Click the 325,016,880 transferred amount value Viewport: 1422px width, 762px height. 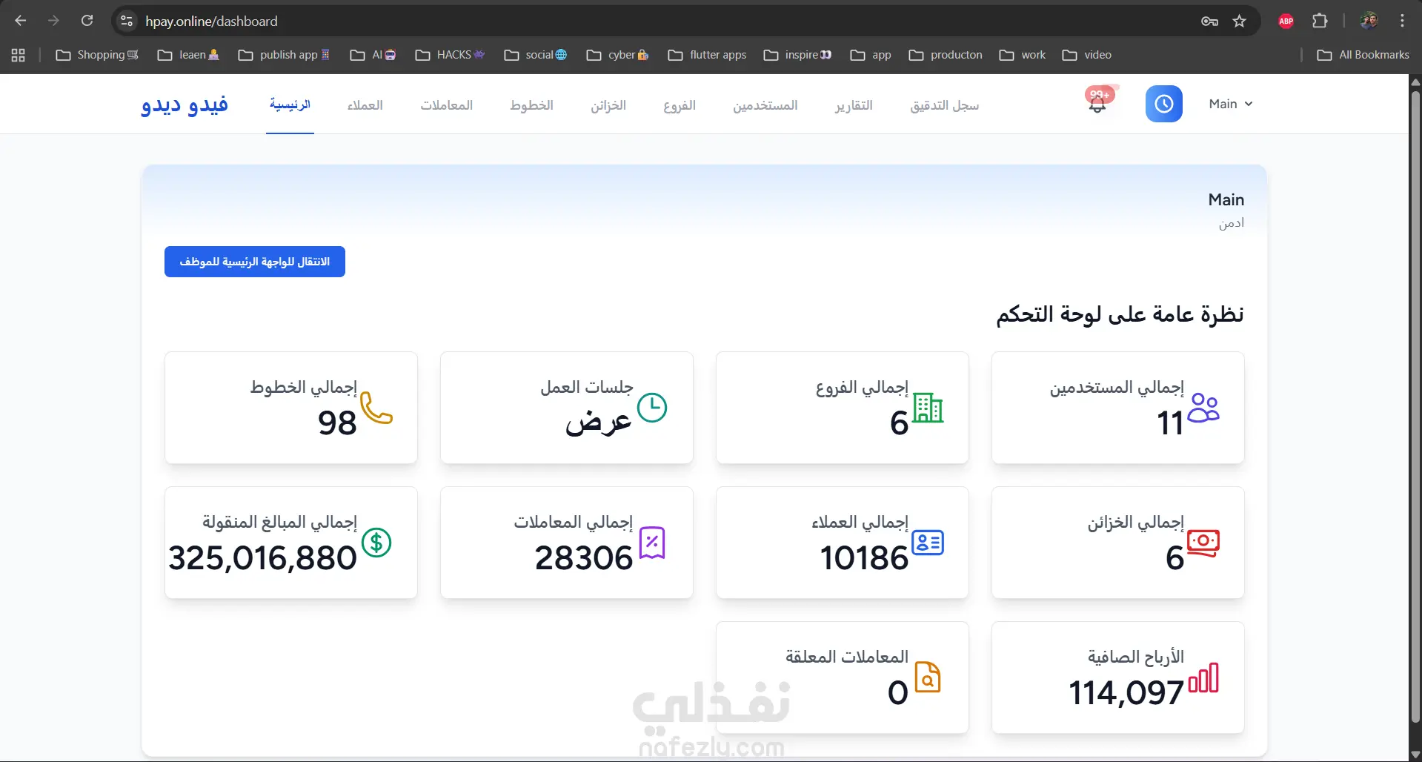pyautogui.click(x=262, y=558)
